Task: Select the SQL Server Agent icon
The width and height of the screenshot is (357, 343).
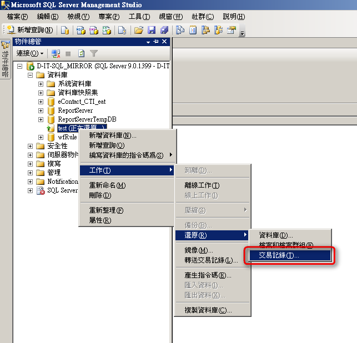Action: pos(41,190)
